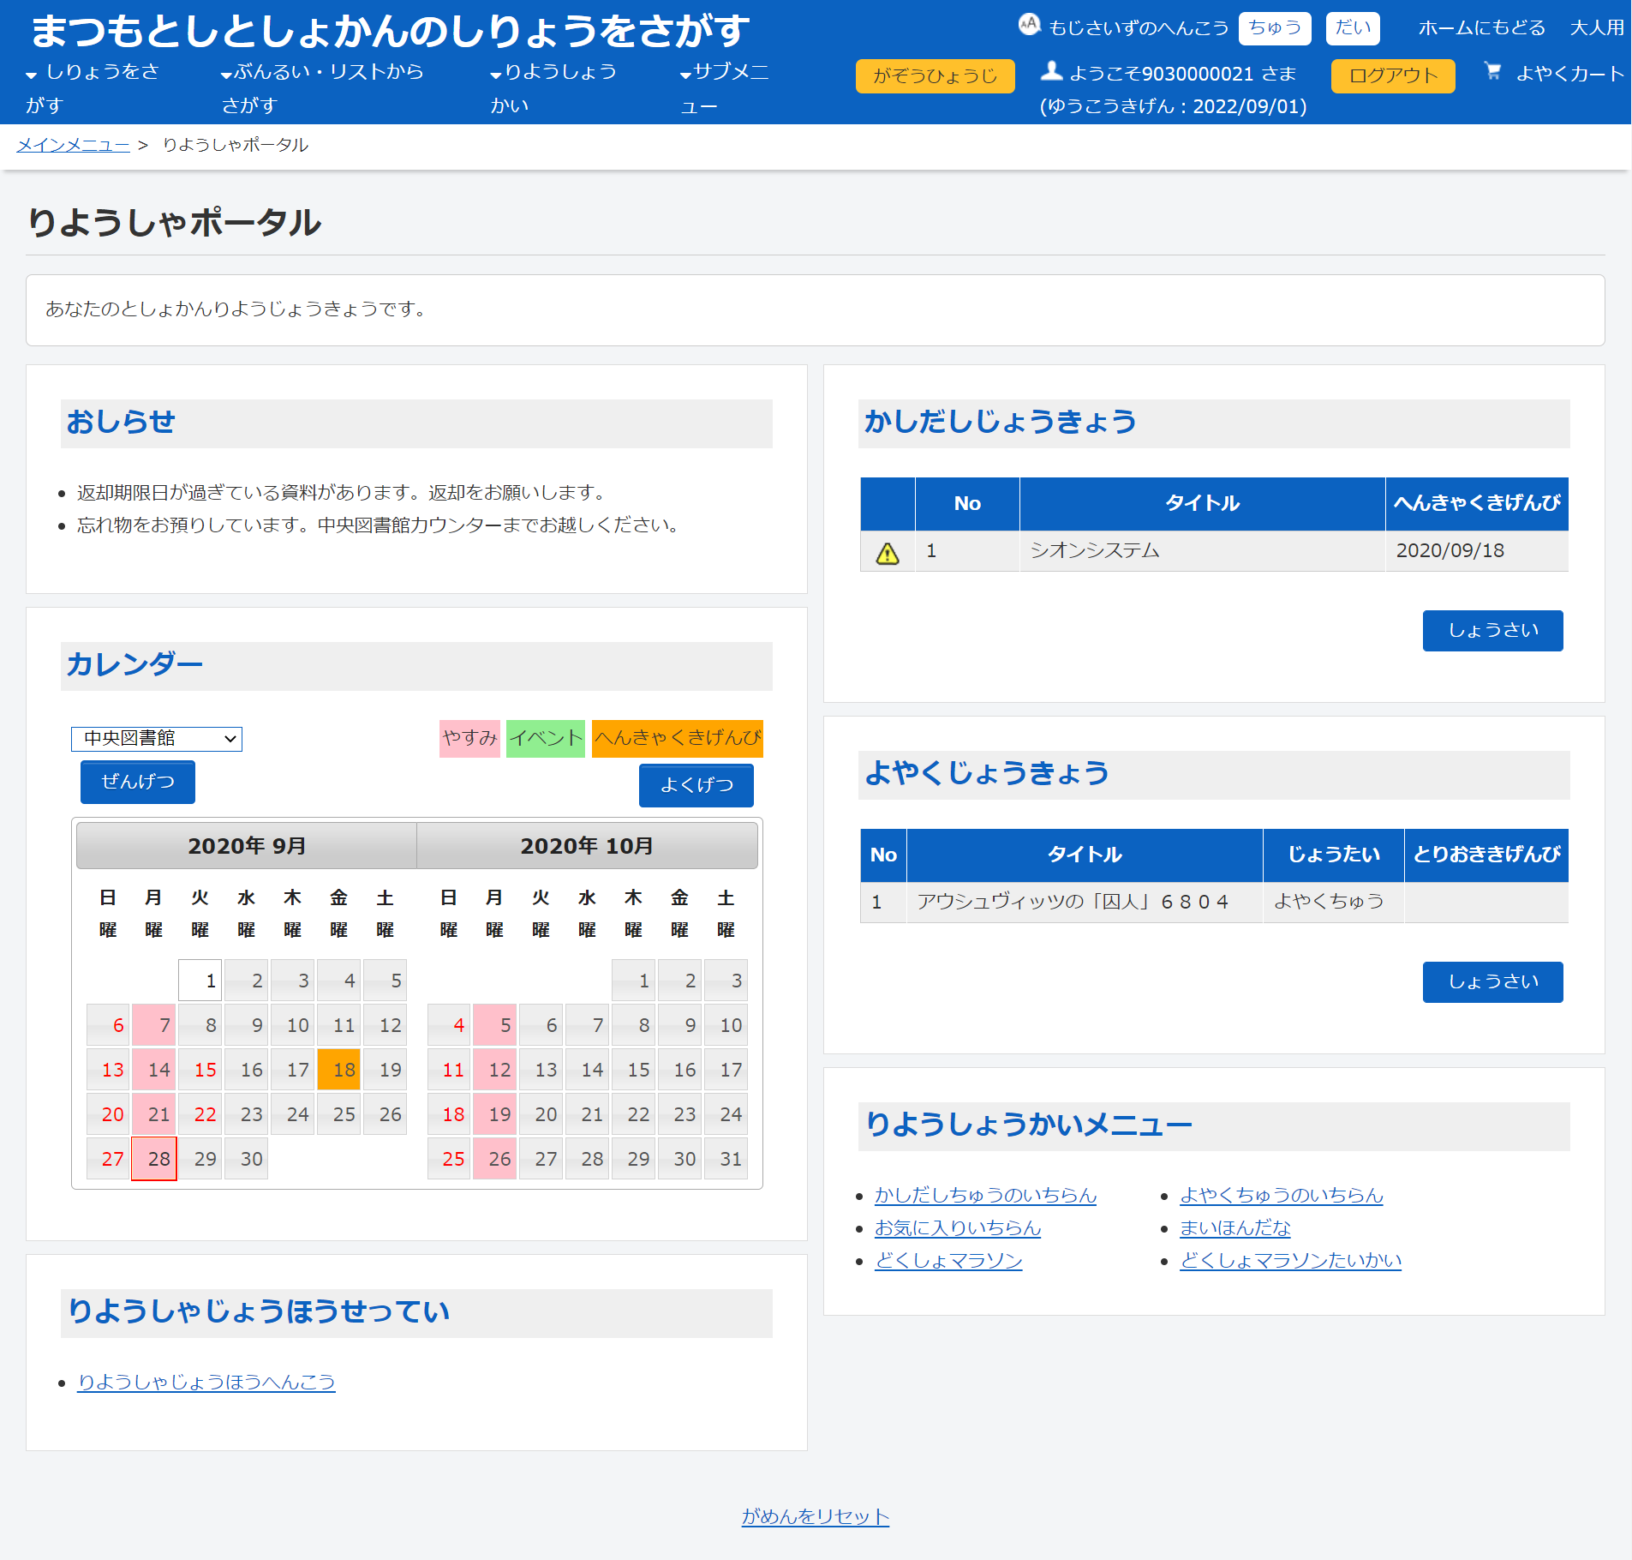Click the warning icon beside シオンシステム
The width and height of the screenshot is (1632, 1560).
click(888, 553)
